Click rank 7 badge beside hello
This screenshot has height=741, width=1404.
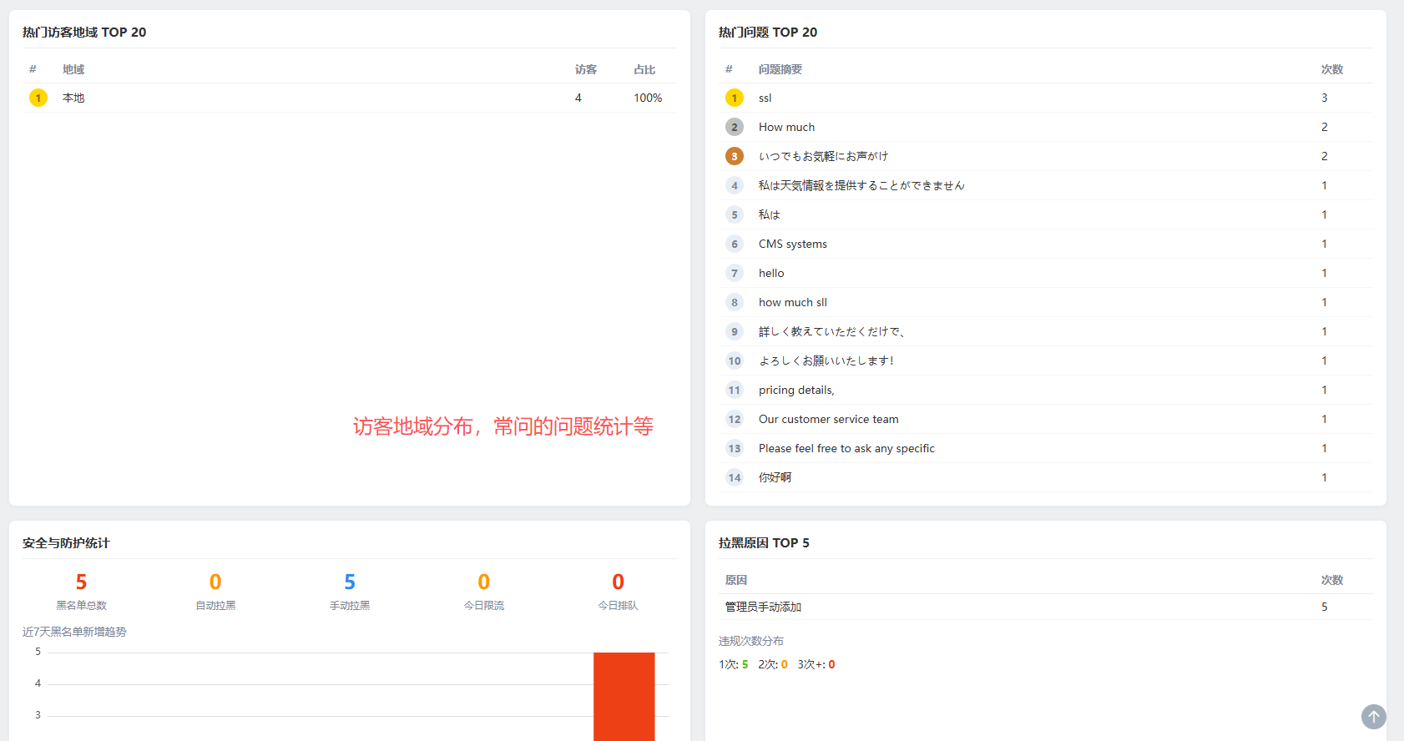tap(735, 273)
